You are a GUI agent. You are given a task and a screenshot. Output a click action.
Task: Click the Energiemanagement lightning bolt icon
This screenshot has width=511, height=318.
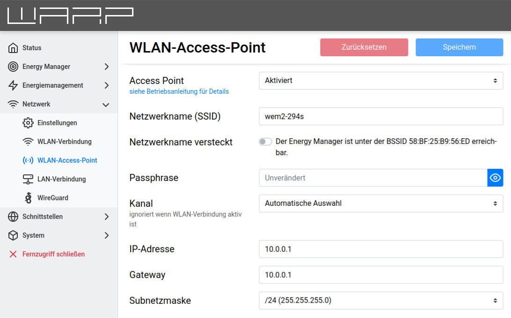(13, 85)
